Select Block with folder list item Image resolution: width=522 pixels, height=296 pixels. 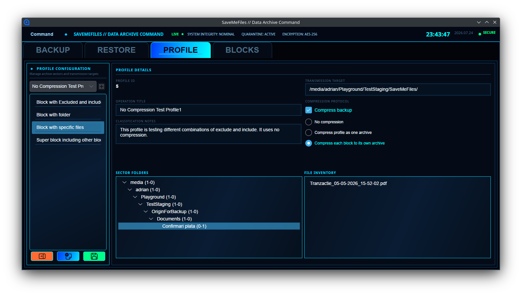click(68, 115)
